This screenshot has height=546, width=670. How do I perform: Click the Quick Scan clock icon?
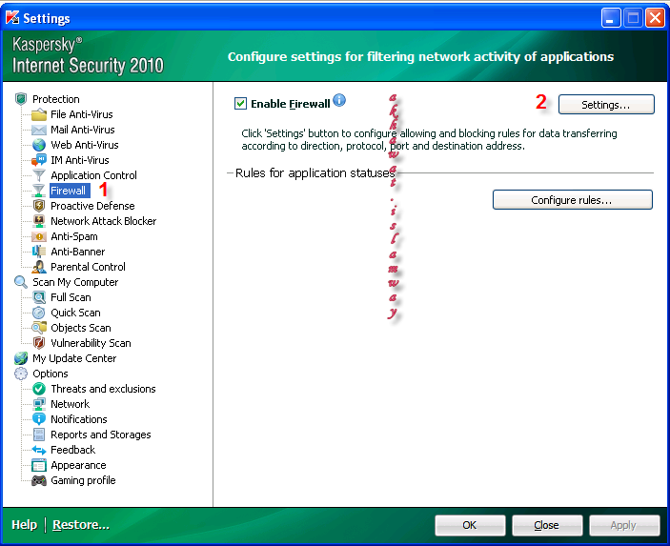(39, 313)
